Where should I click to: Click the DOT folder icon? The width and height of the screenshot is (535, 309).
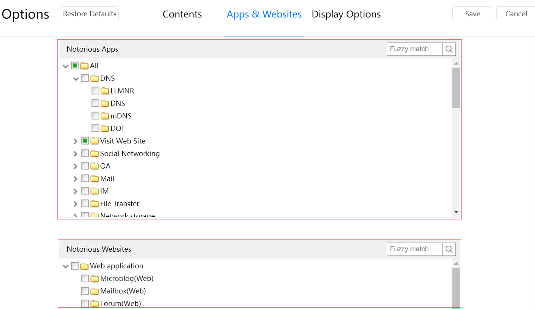click(105, 129)
